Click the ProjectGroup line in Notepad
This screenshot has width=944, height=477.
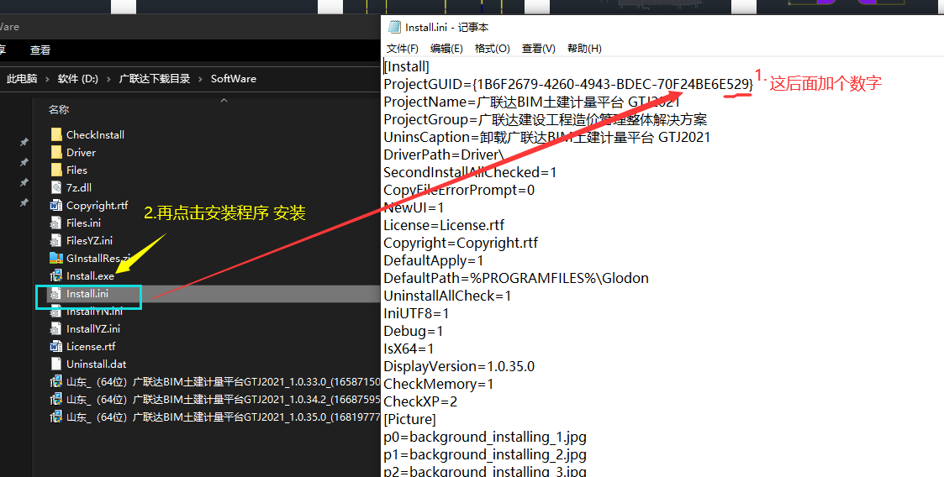click(545, 120)
